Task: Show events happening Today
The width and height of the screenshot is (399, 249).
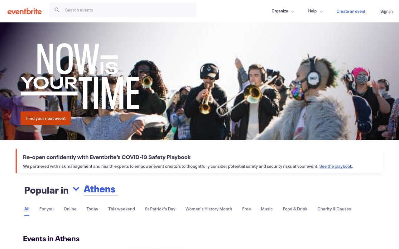Action: coord(92,209)
